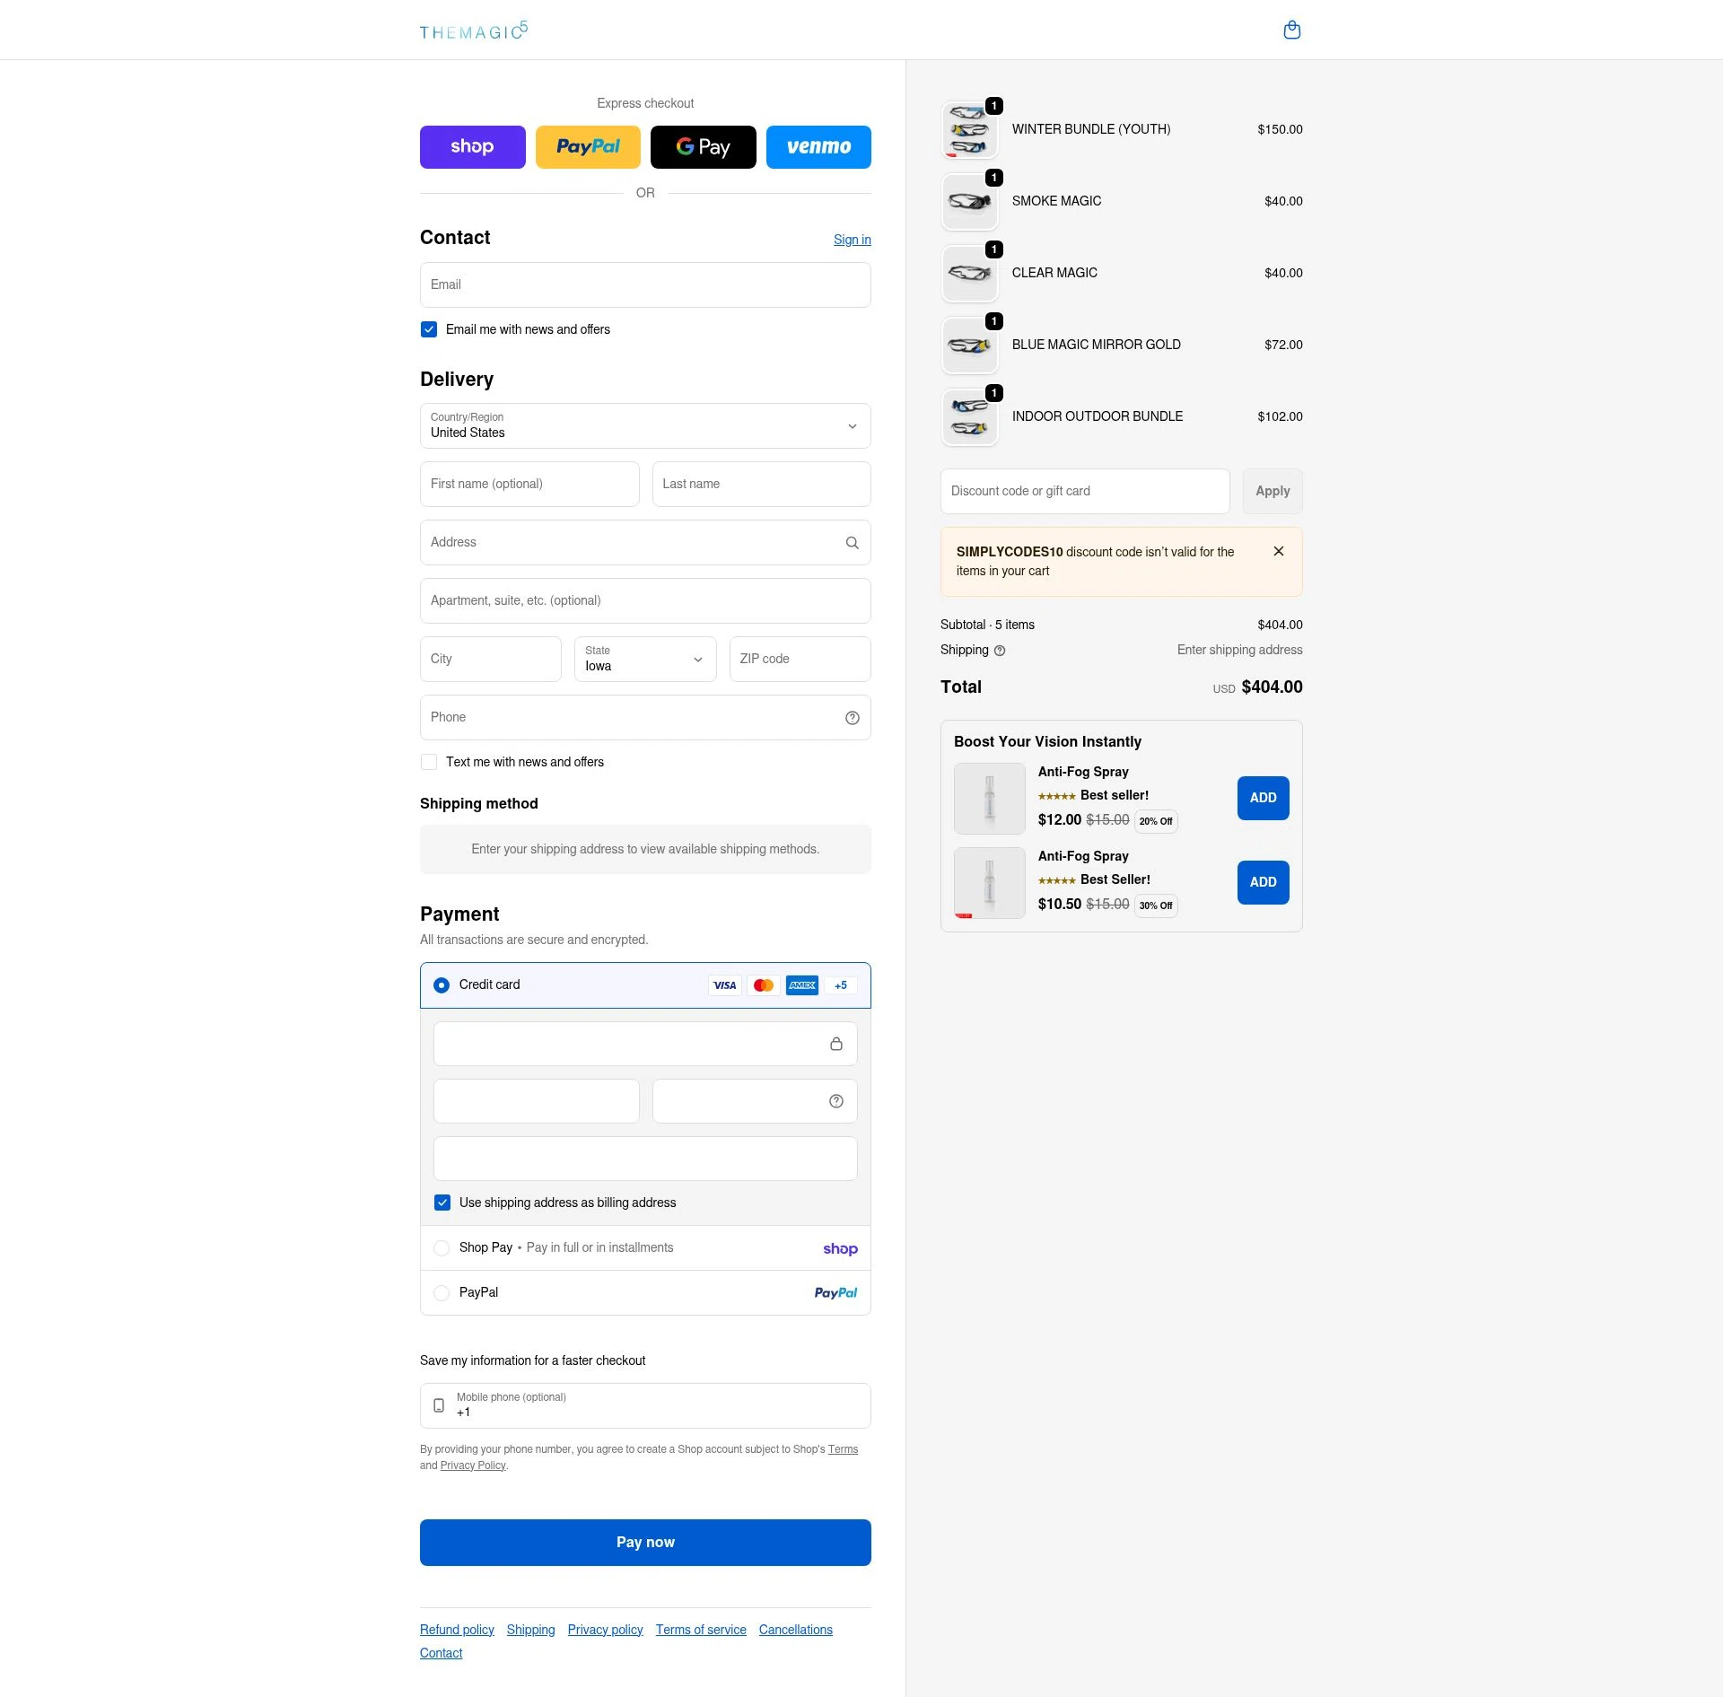Enable Text me with news and offers
Screen dimensions: 1723x1697
coord(428,761)
